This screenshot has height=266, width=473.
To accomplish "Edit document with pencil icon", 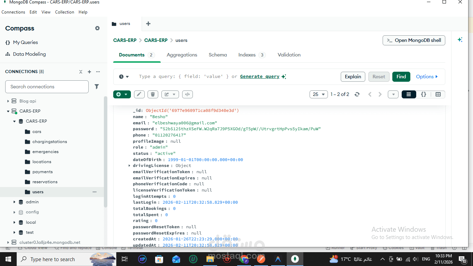I will tap(139, 94).
